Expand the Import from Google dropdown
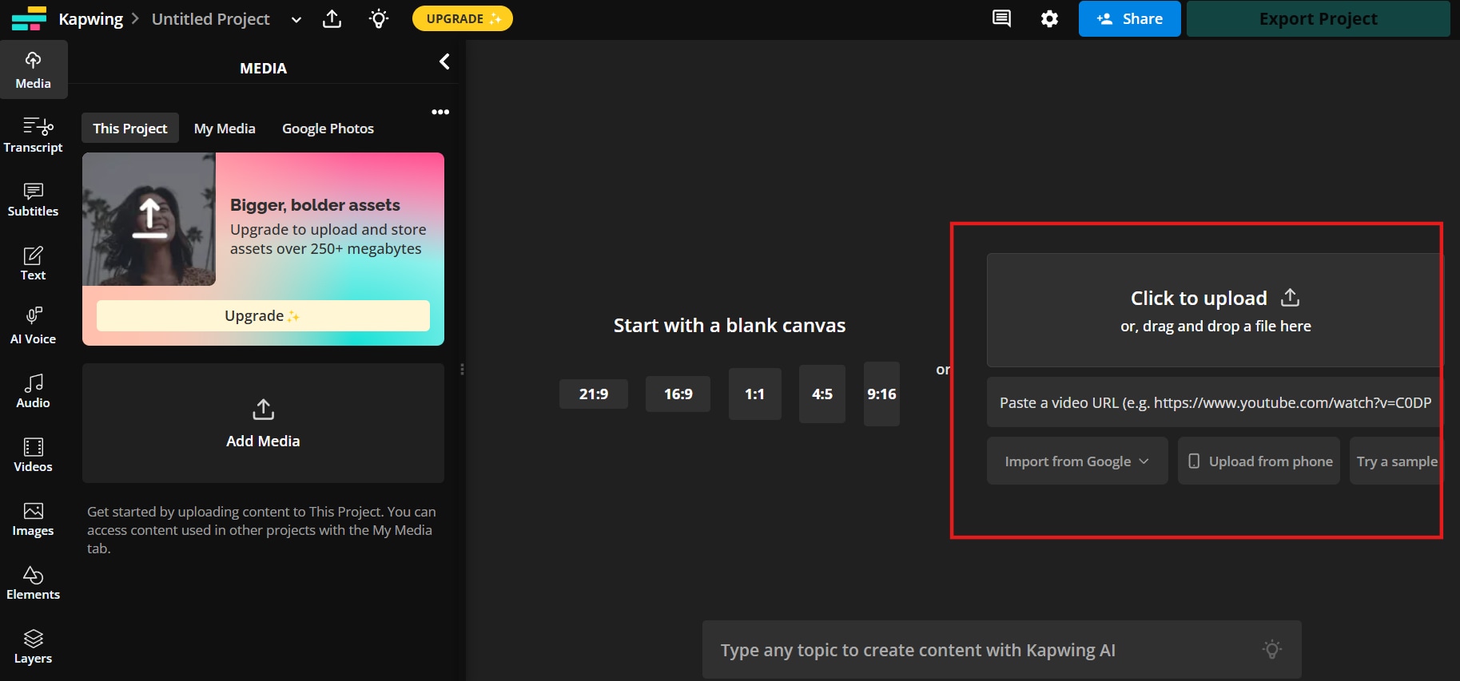 (1077, 461)
